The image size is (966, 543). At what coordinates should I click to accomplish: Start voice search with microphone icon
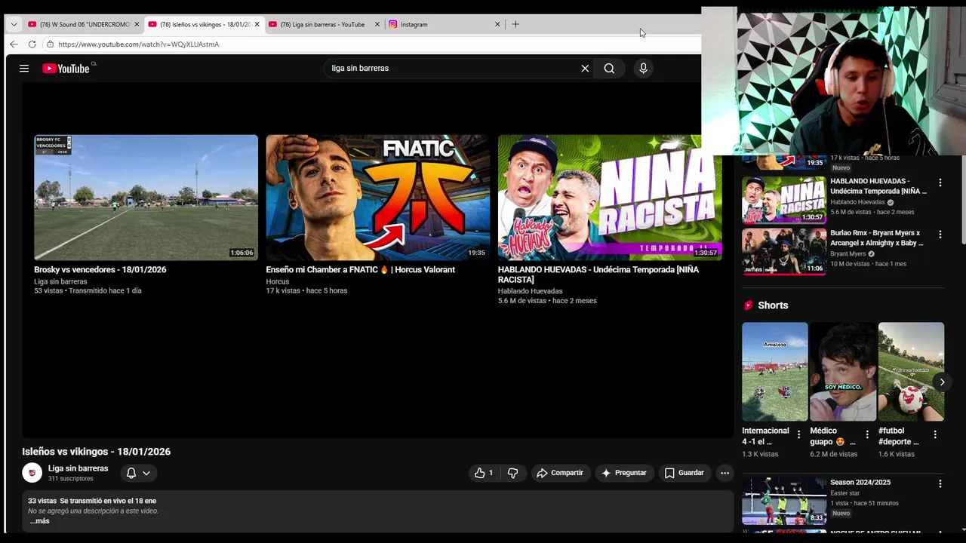click(x=643, y=69)
